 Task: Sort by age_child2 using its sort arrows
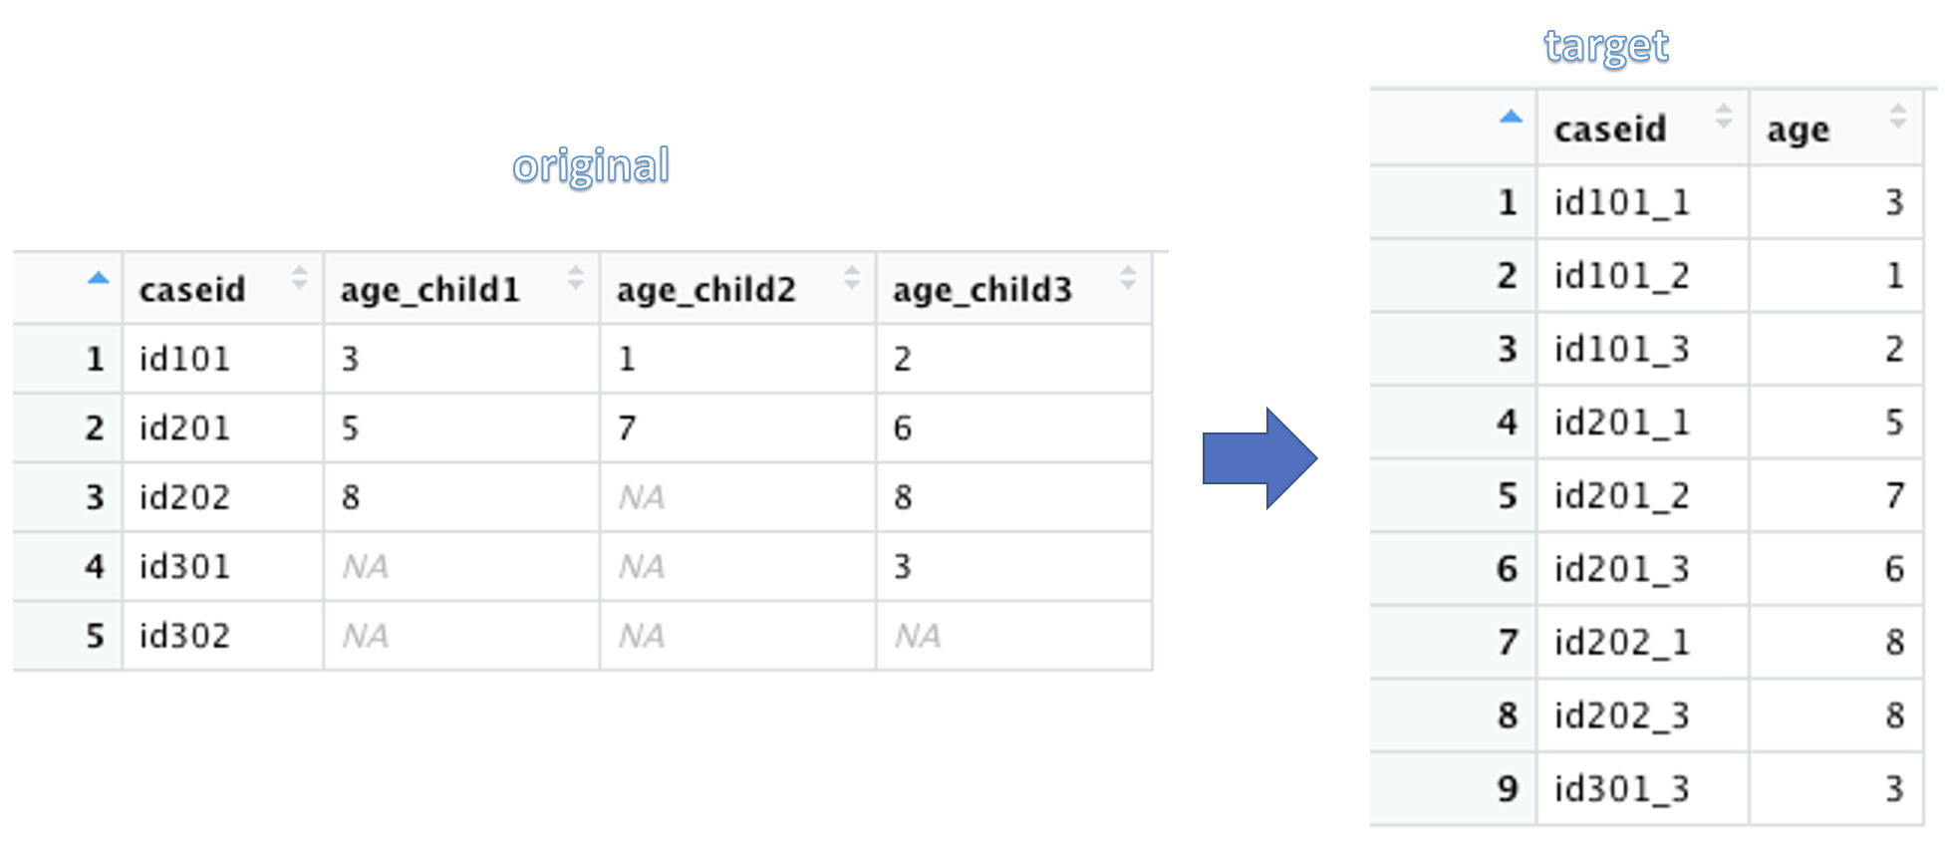pyautogui.click(x=851, y=277)
